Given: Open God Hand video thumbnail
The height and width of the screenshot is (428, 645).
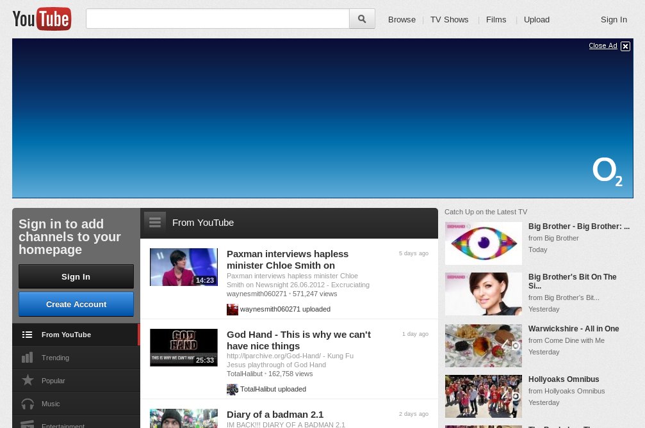Looking at the screenshot, I should [183, 347].
